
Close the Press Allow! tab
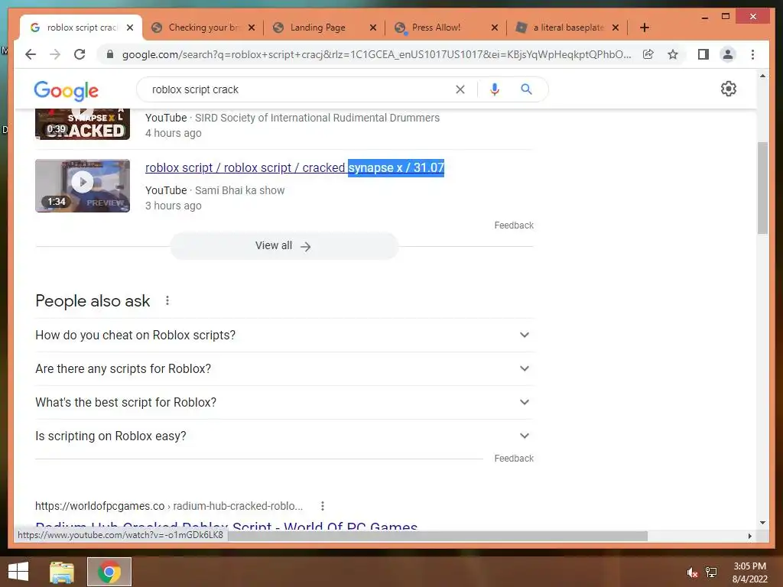[x=495, y=28]
